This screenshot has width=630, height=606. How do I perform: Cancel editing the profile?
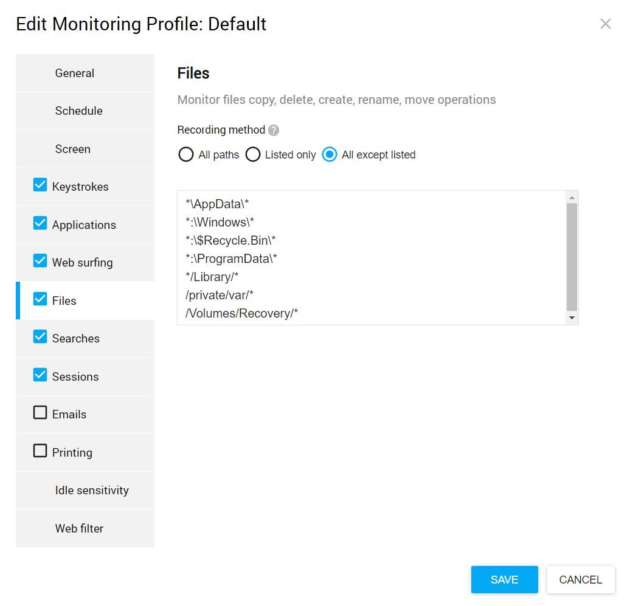580,580
